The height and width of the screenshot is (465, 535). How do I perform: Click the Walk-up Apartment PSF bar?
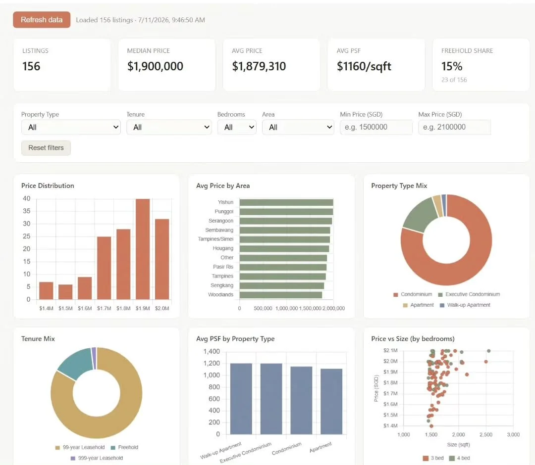tap(241, 399)
